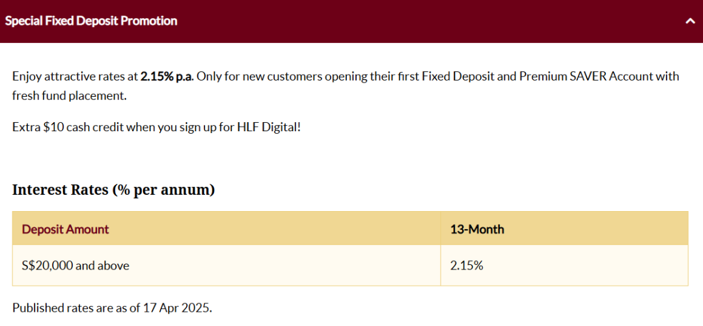Click the S$20,000 and above cell
Viewport: 703px width, 326px height.
pos(227,266)
